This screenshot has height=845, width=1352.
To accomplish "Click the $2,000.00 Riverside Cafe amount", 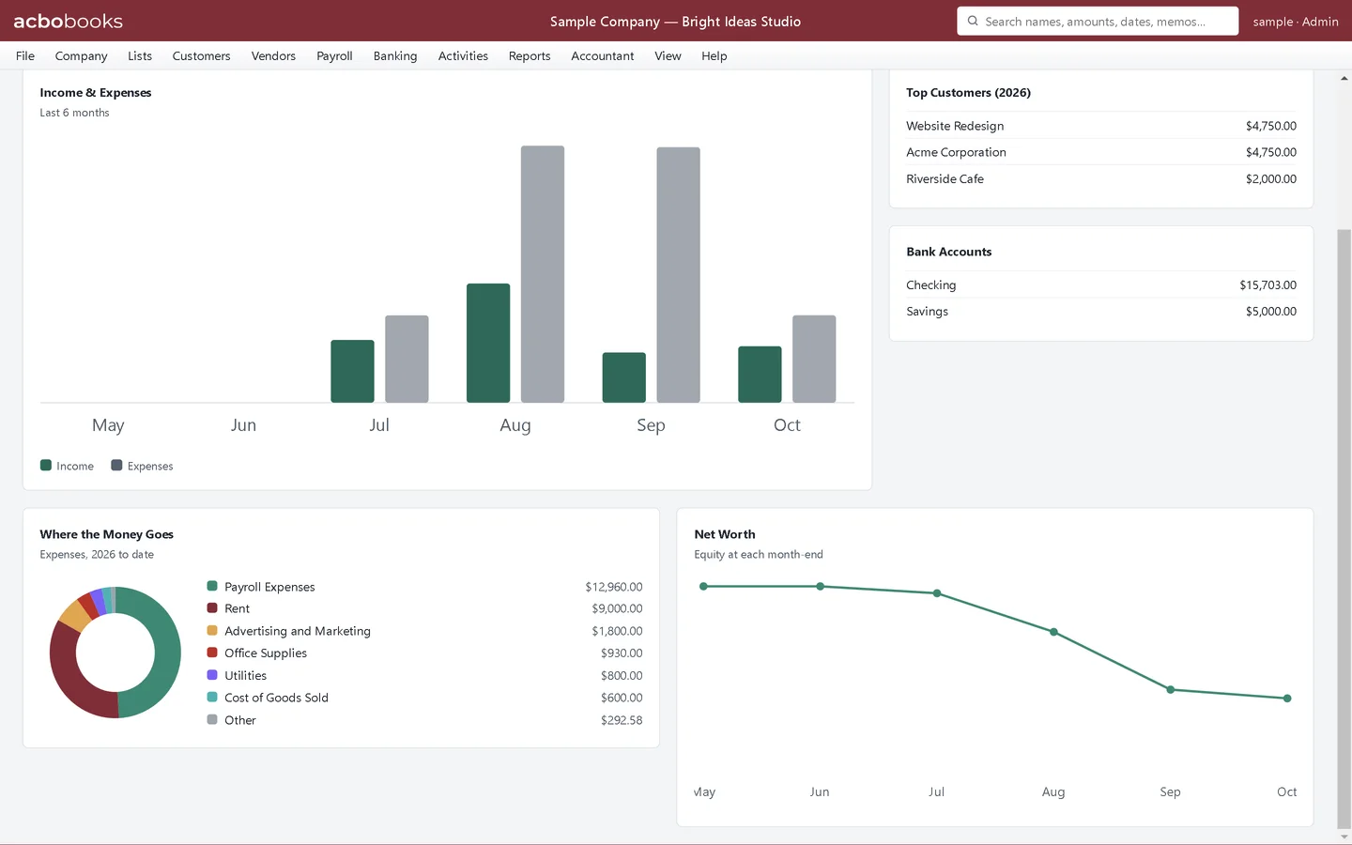I will (1270, 178).
